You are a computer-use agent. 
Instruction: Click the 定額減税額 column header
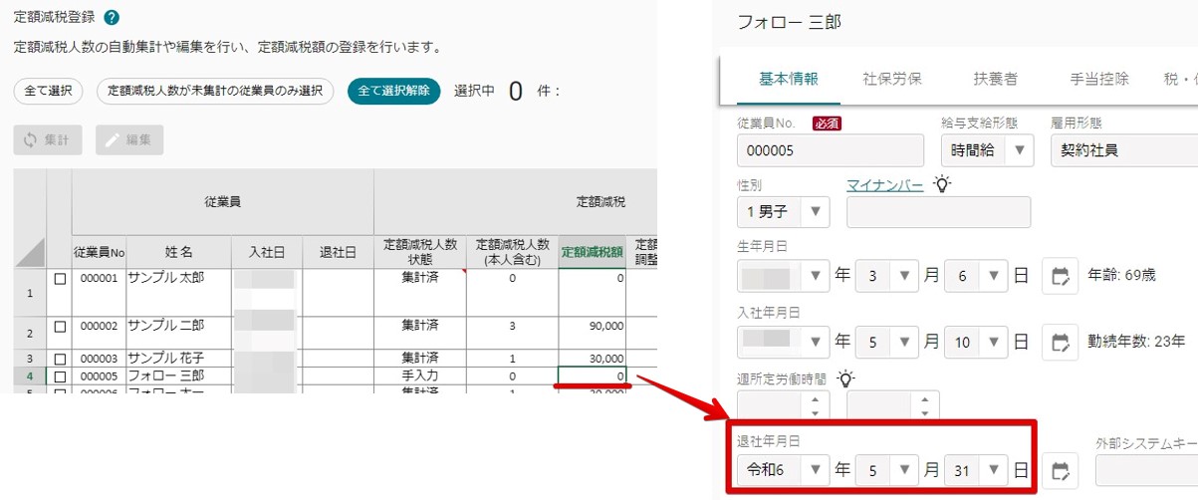coord(592,252)
